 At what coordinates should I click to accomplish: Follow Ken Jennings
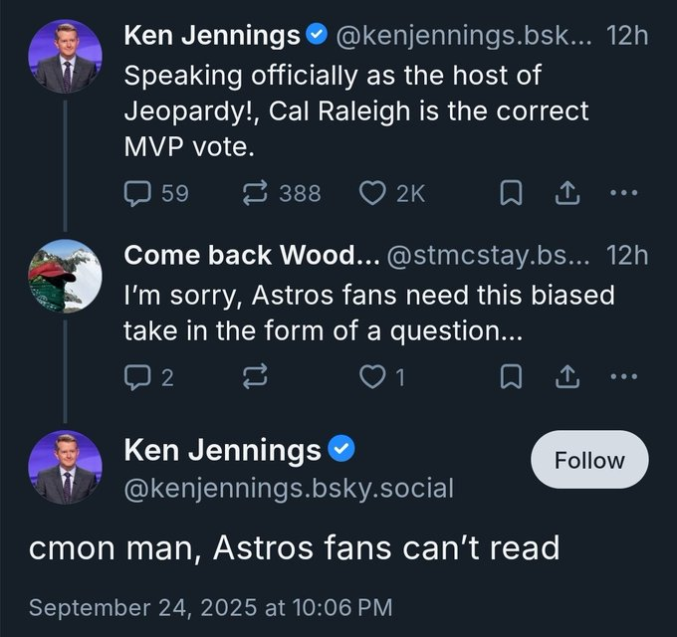pos(589,460)
